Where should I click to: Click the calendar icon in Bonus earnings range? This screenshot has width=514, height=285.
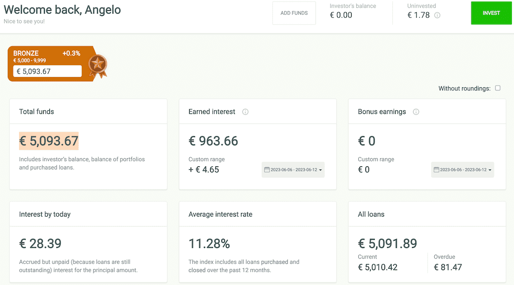tap(436, 170)
